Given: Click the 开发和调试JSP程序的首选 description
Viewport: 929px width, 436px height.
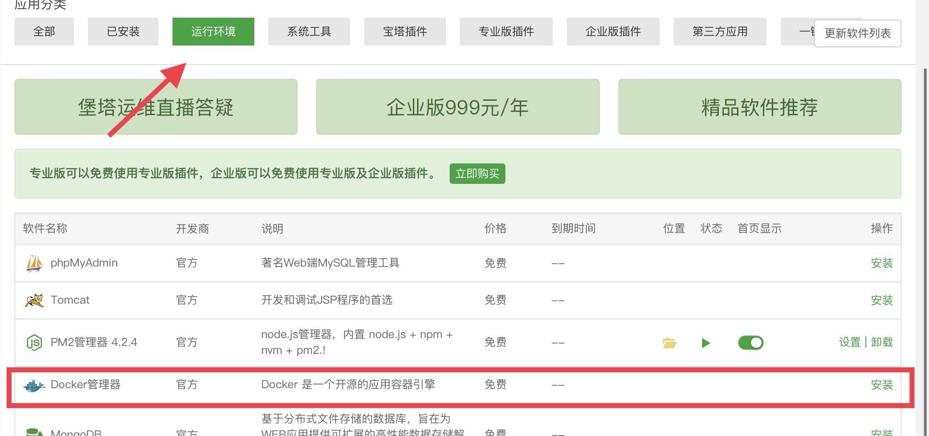Looking at the screenshot, I should pyautogui.click(x=327, y=300).
